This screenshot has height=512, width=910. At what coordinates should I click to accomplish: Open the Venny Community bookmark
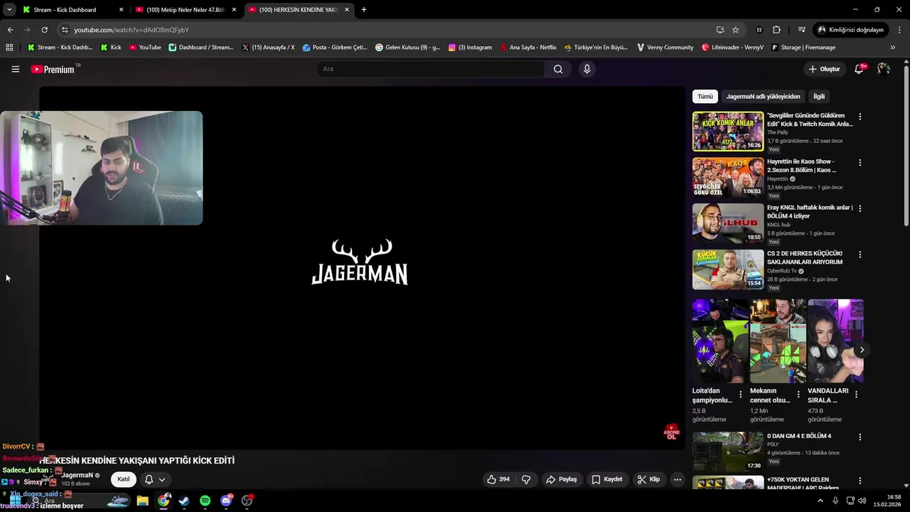click(665, 48)
